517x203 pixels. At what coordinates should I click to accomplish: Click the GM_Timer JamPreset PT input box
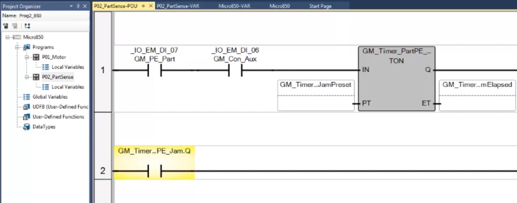coord(315,96)
